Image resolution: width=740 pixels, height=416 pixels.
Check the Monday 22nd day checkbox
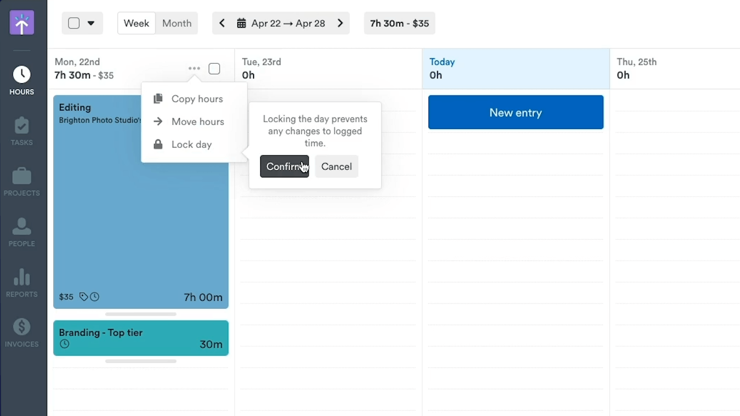[214, 69]
